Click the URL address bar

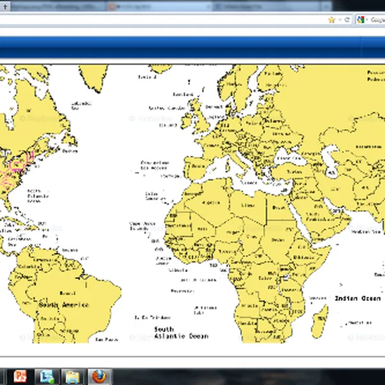point(160,20)
